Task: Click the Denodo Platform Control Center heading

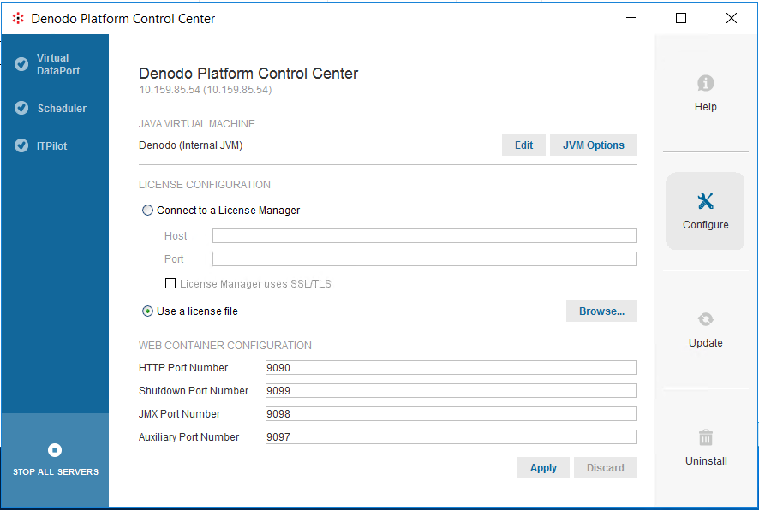Action: click(248, 74)
